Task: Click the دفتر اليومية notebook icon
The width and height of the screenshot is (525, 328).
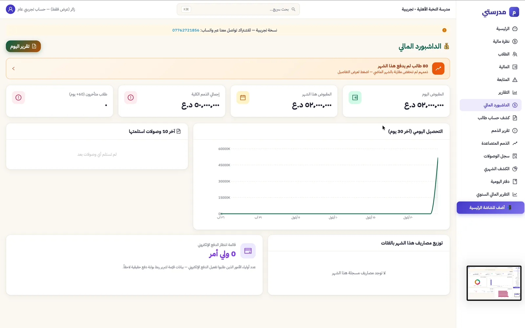Action: pyautogui.click(x=515, y=181)
